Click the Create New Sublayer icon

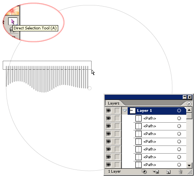[156, 172]
